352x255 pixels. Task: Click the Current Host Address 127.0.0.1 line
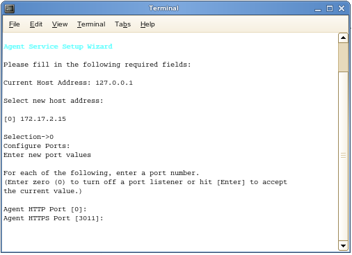pos(68,83)
